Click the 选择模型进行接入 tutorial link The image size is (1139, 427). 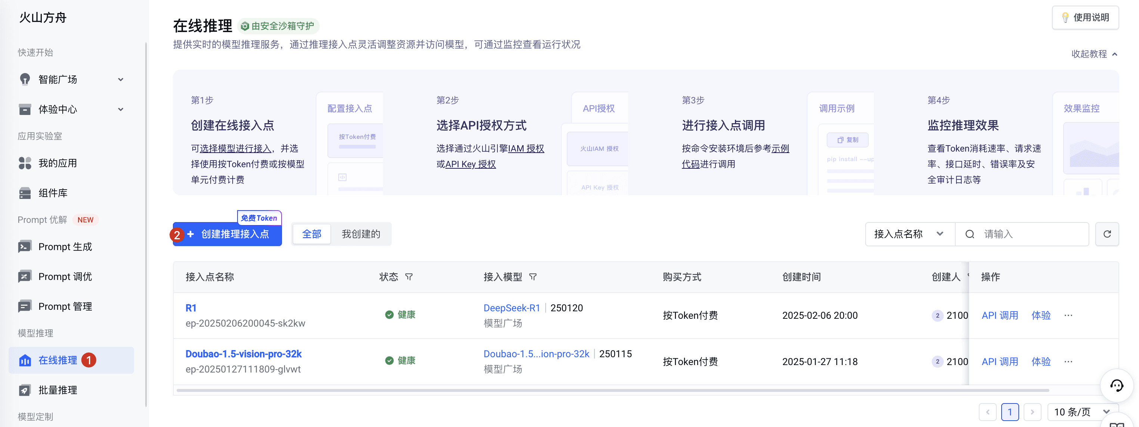coord(235,149)
